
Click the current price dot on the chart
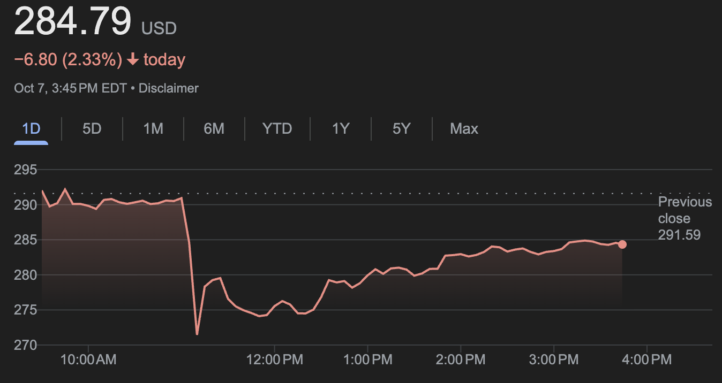tap(622, 244)
